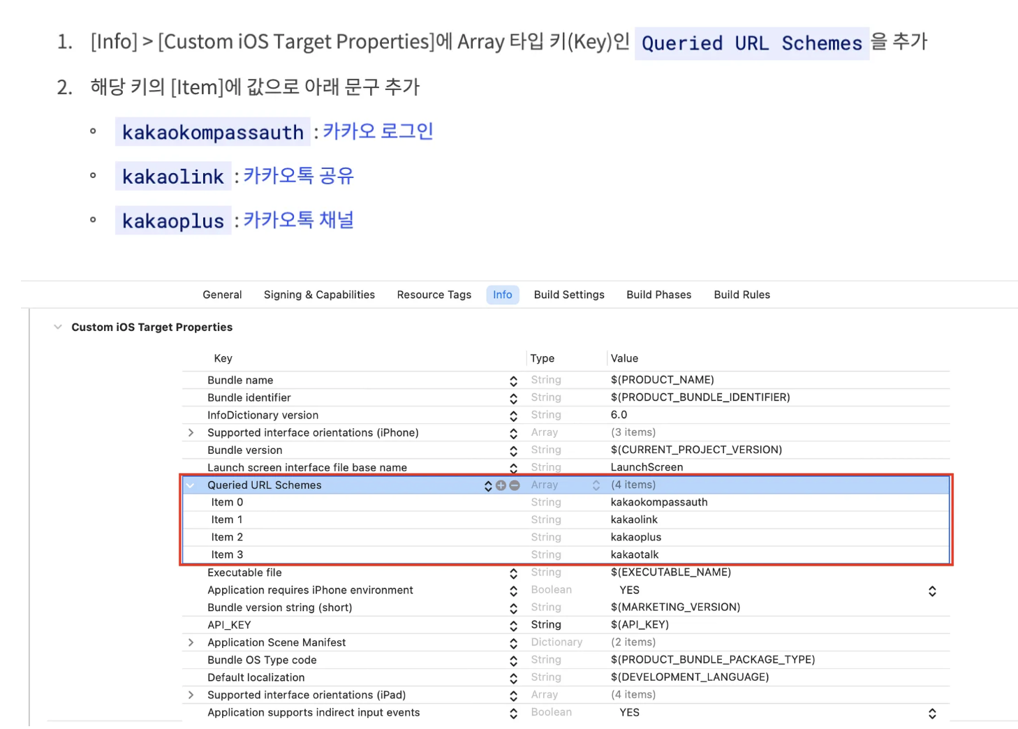Open the 카카오톡 공유 link

299,175
